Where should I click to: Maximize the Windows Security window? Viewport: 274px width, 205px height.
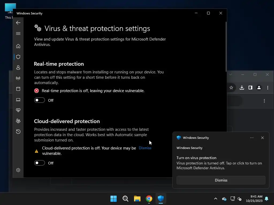coord(208,13)
